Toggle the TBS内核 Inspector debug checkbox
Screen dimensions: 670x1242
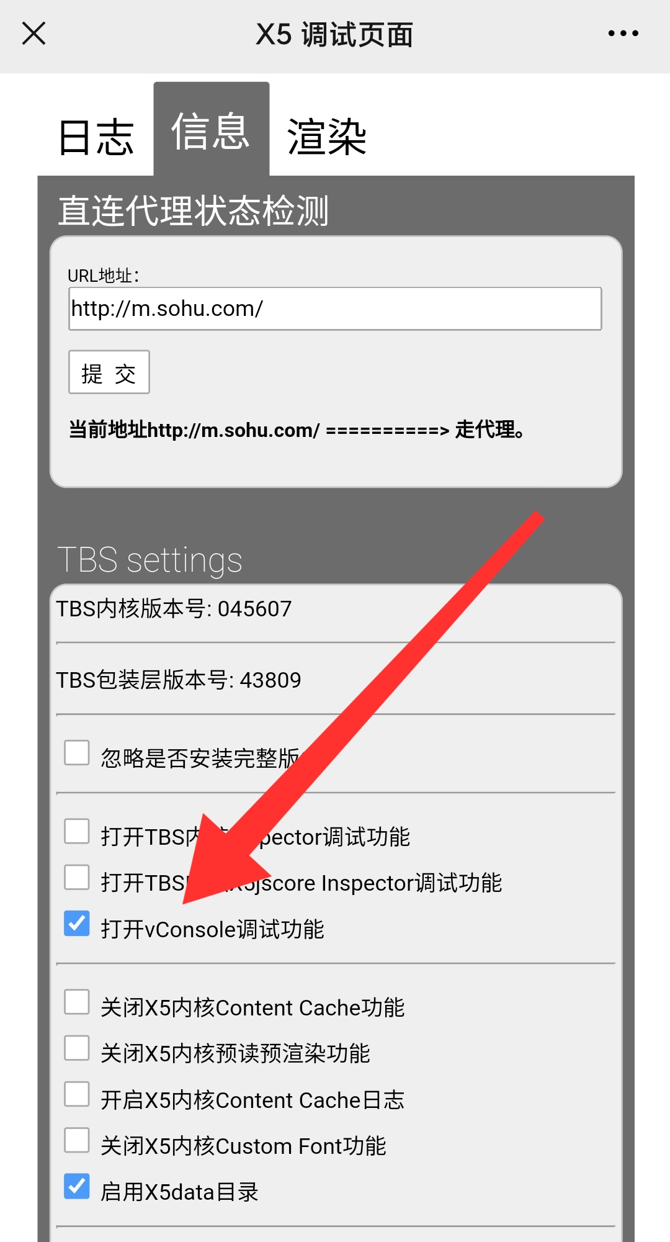click(x=77, y=831)
